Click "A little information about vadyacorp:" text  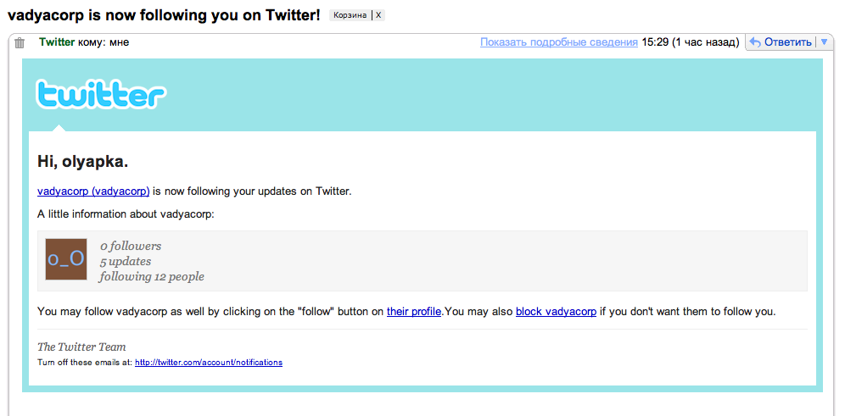(126, 214)
